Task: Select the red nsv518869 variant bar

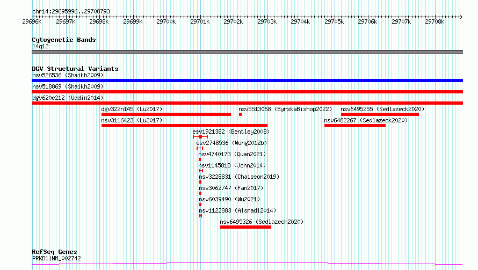Action: pos(247,92)
